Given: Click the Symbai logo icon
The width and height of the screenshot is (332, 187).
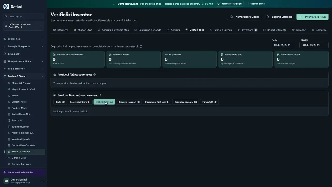Looking at the screenshot, I should pyautogui.click(x=6, y=6).
